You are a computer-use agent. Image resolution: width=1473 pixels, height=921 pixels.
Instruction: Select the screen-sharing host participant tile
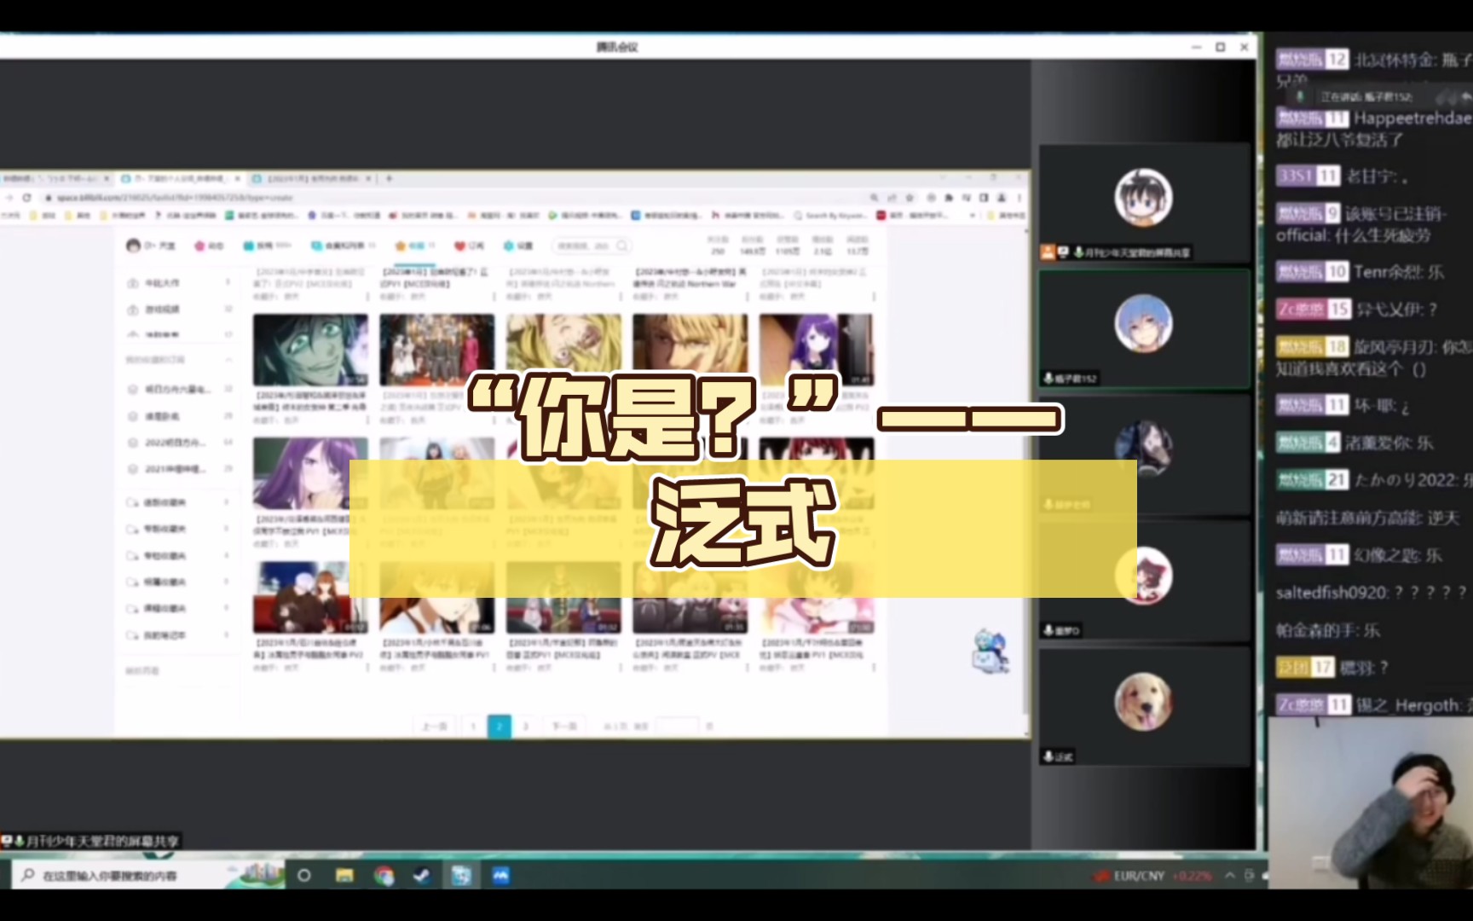[x=1144, y=204]
